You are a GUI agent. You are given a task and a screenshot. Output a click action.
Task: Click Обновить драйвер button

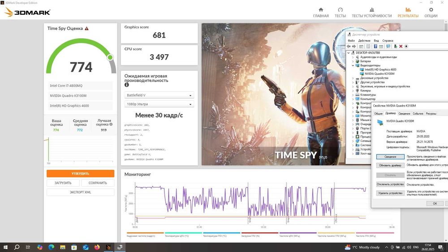pyautogui.click(x=390, y=166)
